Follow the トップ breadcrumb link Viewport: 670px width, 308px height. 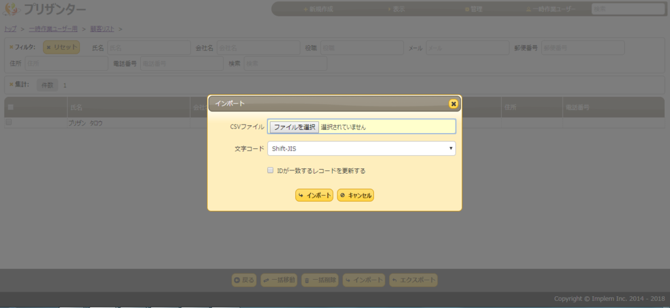click(10, 29)
